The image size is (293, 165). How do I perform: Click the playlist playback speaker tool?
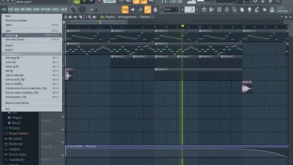tap(95, 17)
